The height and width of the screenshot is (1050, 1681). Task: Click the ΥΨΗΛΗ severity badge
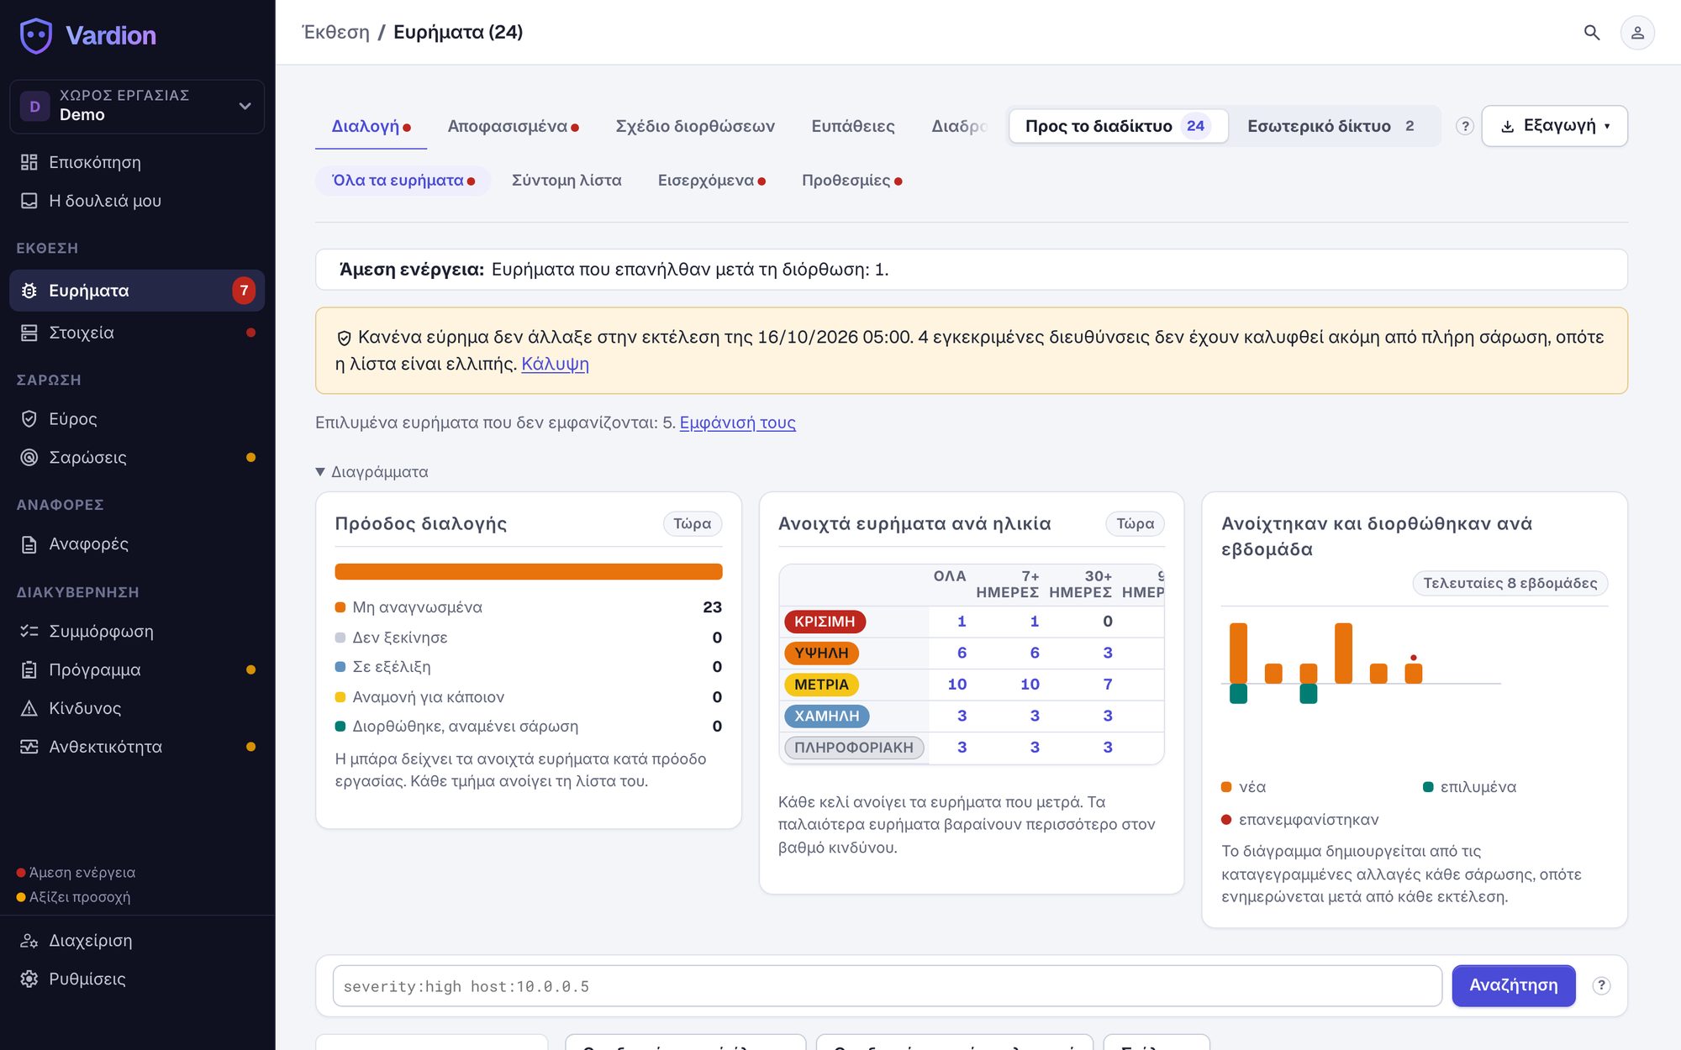(x=821, y=653)
